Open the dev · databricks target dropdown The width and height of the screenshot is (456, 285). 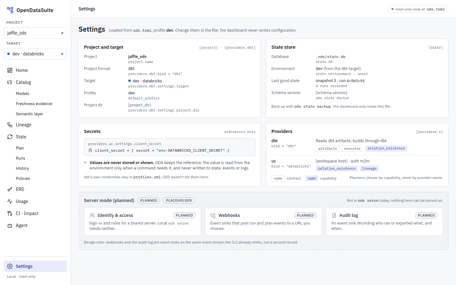[35, 54]
